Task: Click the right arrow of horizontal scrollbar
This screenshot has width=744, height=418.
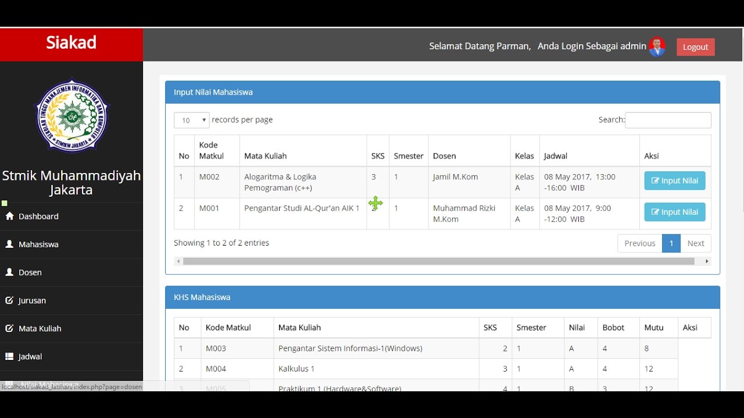Action: (x=707, y=261)
